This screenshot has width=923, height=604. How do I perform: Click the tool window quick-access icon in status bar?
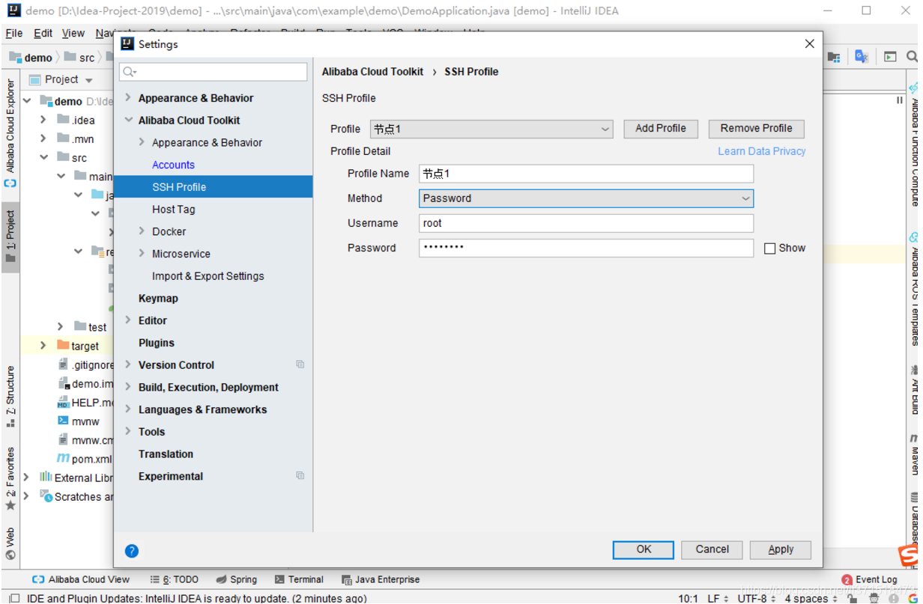(14, 598)
